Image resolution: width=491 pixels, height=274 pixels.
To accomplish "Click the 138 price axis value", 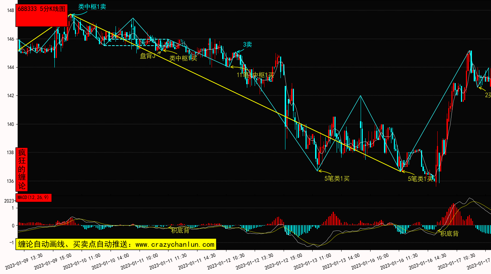I will [10, 152].
